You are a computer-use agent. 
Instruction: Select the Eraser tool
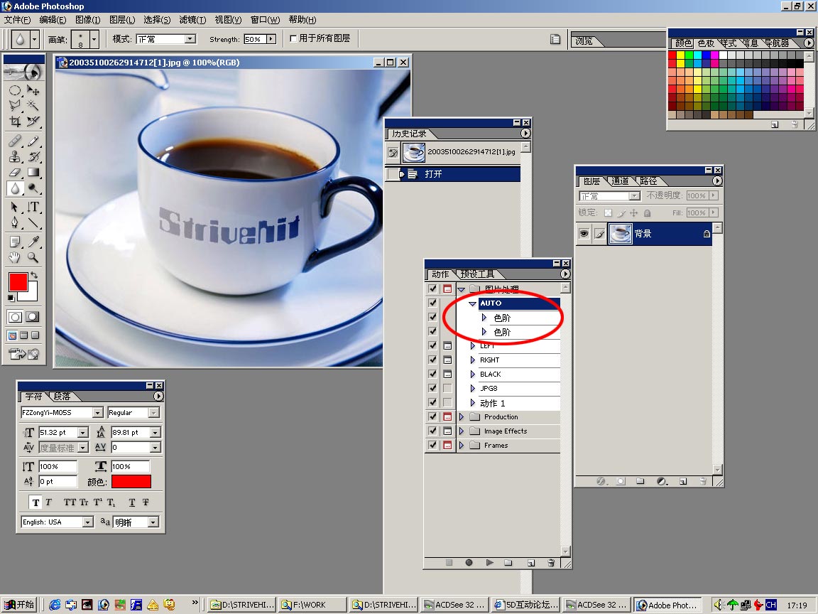[x=15, y=172]
